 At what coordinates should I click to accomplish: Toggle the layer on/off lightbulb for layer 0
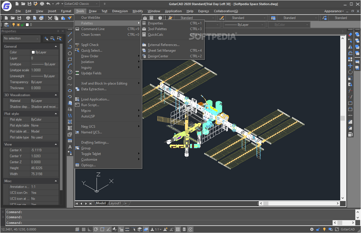(13, 25)
